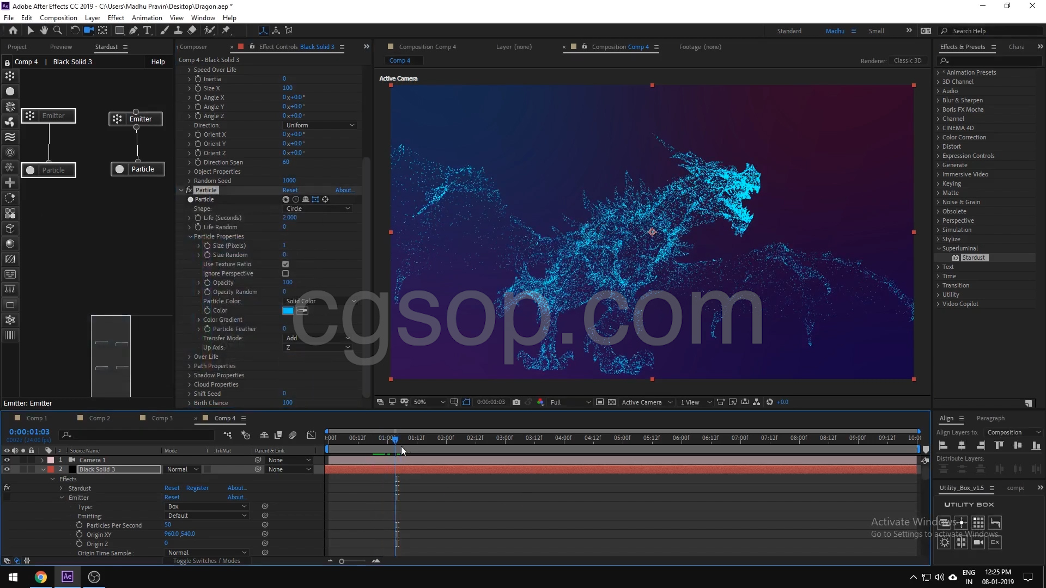Select the Pen tool in toolbar
Image resolution: width=1046 pixels, height=588 pixels.
(133, 30)
